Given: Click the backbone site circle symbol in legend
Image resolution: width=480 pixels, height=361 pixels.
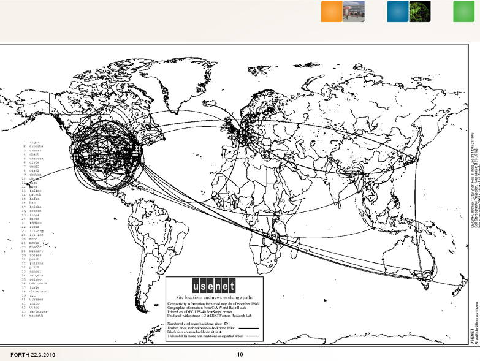Looking at the screenshot, I should 226,322.
